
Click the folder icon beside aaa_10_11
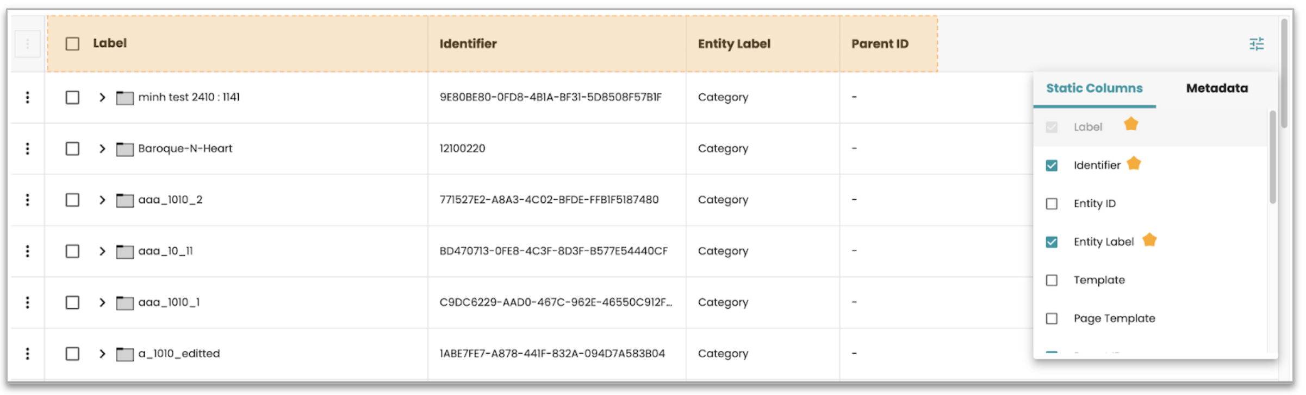tap(125, 252)
